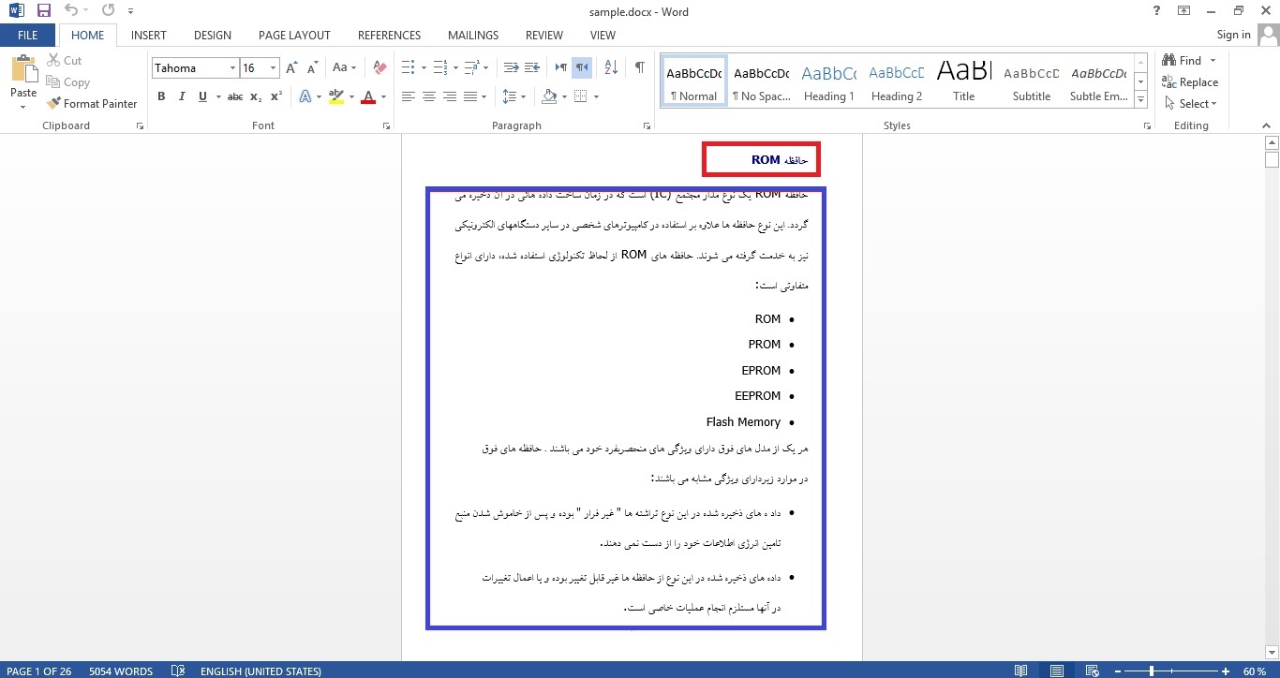The width and height of the screenshot is (1280, 678).
Task: Open the REVIEW tab
Action: point(543,35)
